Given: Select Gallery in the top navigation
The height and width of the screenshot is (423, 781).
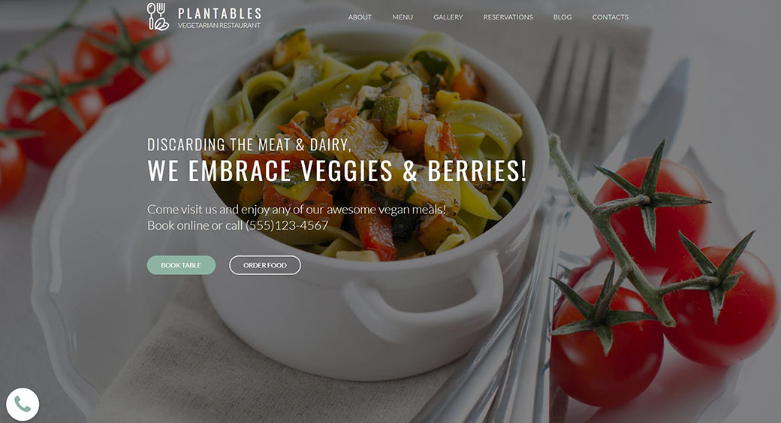Looking at the screenshot, I should pyautogui.click(x=448, y=17).
